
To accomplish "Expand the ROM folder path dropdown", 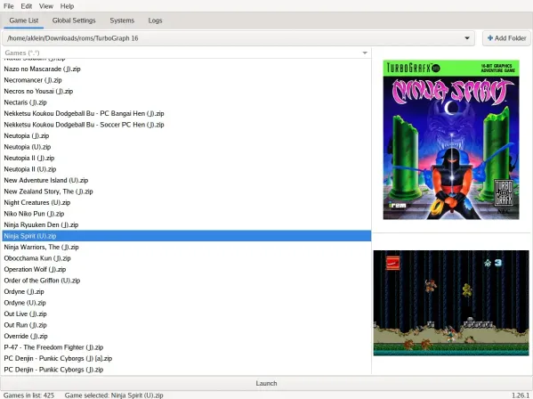I will click(467, 38).
